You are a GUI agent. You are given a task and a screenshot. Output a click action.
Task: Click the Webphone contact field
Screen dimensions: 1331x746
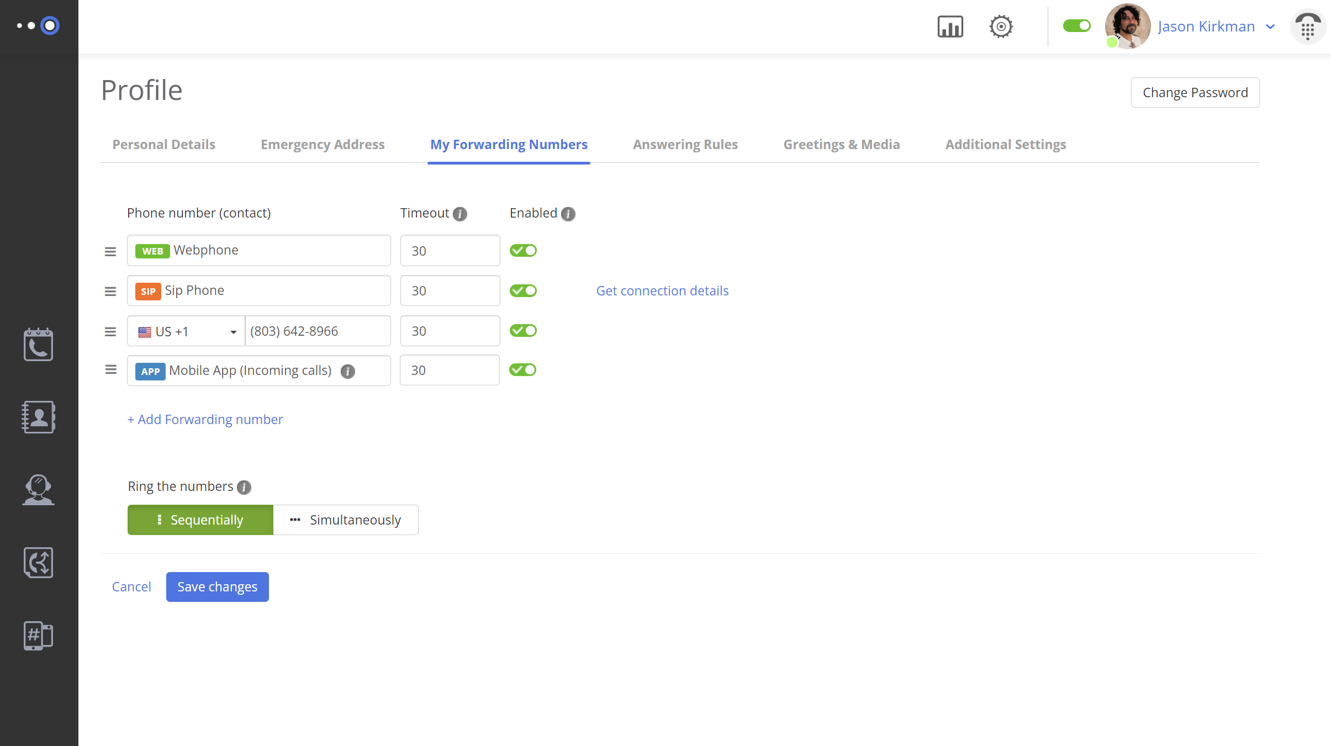pos(259,251)
